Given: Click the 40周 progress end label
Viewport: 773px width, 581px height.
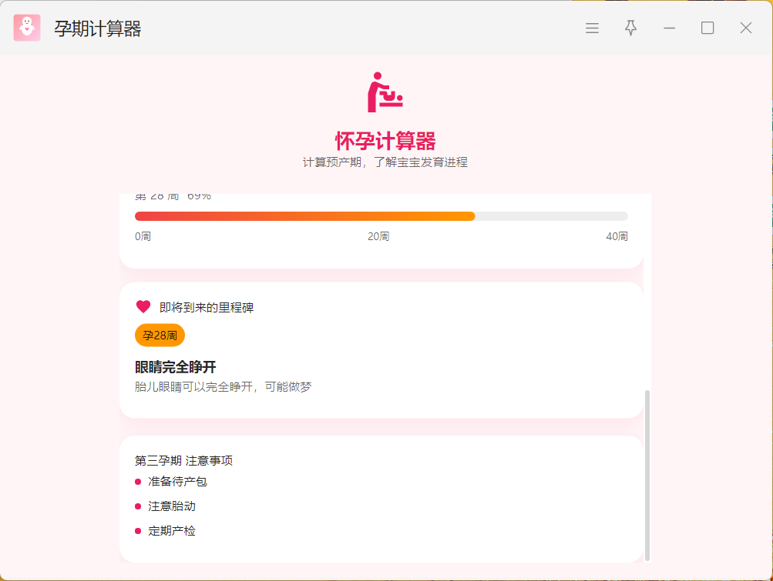Looking at the screenshot, I should pos(617,236).
